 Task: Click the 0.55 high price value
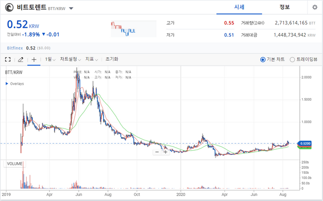229,23
